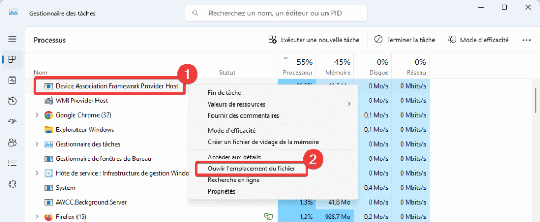Click the WMI Provider Host icon
Image resolution: width=540 pixels, height=222 pixels.
point(49,101)
